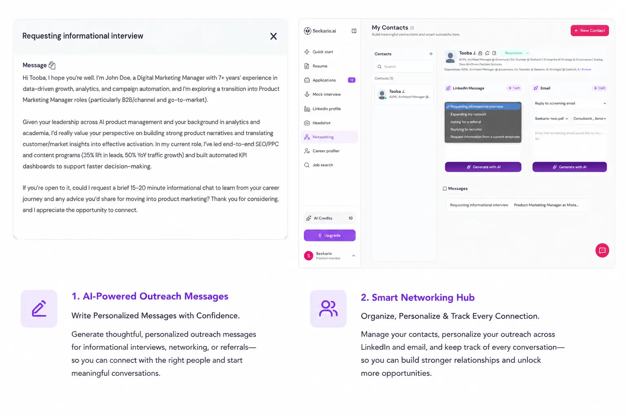Add a contact with the plus icon
The width and height of the screenshot is (626, 417).
431,54
